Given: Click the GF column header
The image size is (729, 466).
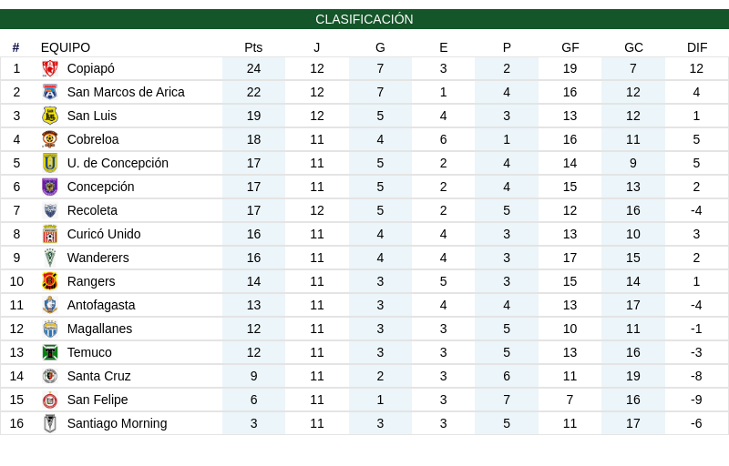Looking at the screenshot, I should (x=570, y=47).
